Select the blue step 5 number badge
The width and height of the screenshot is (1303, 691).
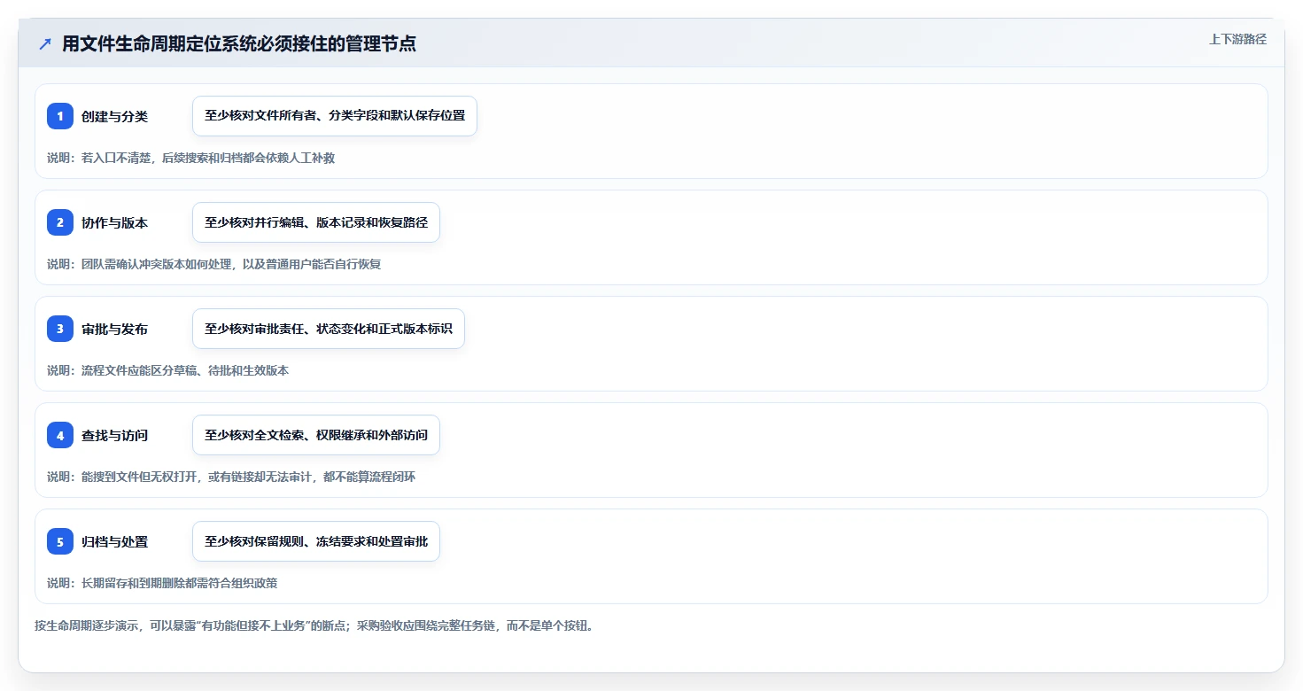pos(60,541)
